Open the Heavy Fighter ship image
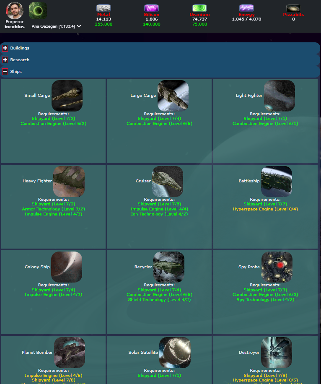Image resolution: width=321 pixels, height=384 pixels. 69,182
